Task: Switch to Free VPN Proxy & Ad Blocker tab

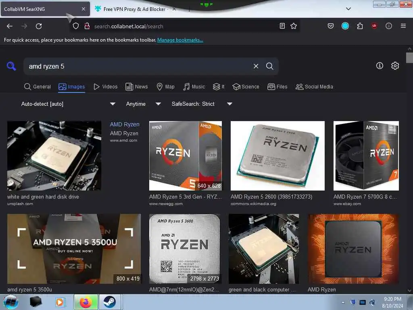Action: [x=136, y=9]
